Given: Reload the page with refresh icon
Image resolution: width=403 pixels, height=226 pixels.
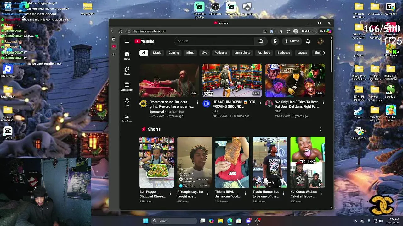Looking at the screenshot, I should (x=120, y=31).
